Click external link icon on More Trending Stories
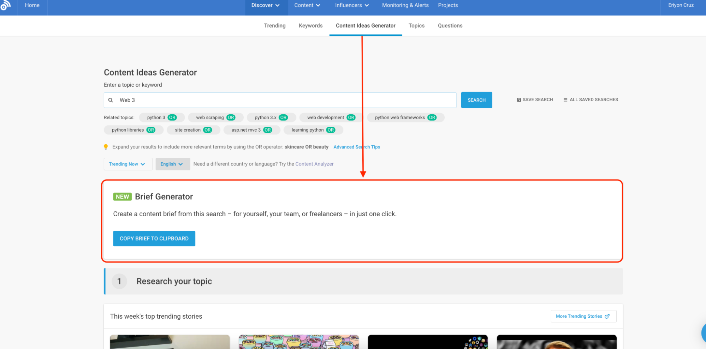The width and height of the screenshot is (706, 349). [x=607, y=316]
